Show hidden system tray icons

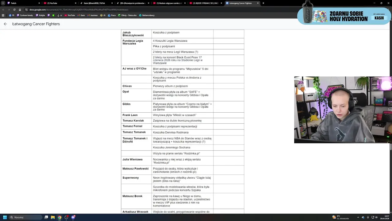pyautogui.click(x=358, y=217)
